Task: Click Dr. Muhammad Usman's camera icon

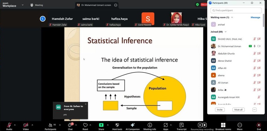Action: click(259, 46)
